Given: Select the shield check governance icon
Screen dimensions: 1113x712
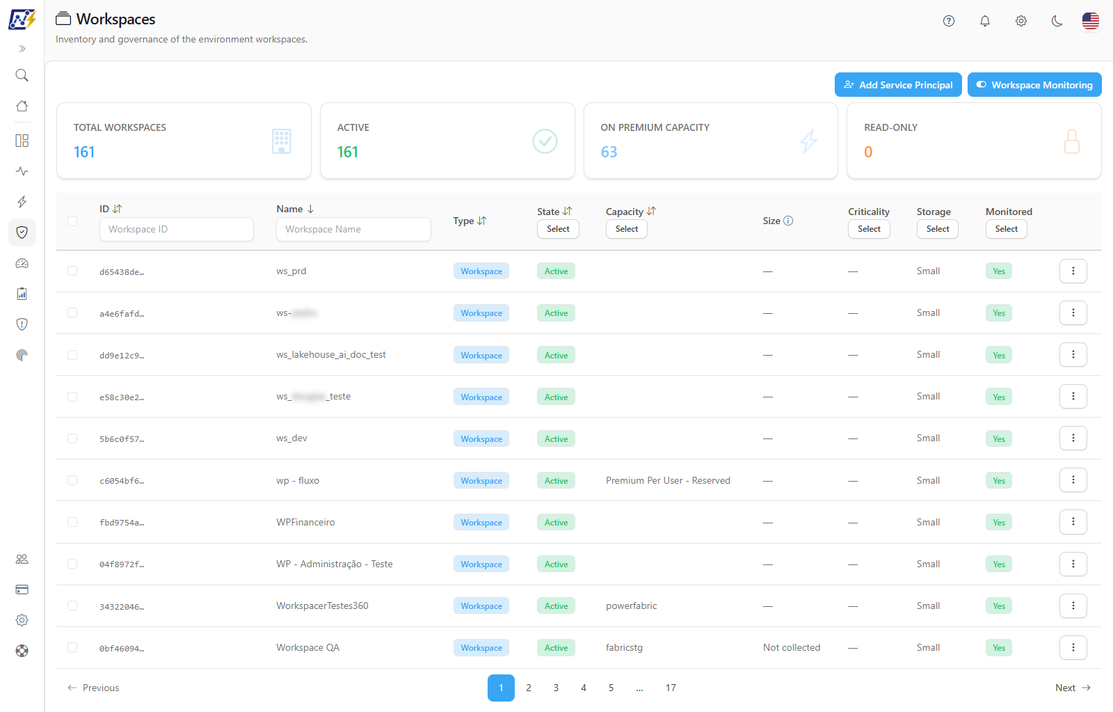Looking at the screenshot, I should coord(22,232).
